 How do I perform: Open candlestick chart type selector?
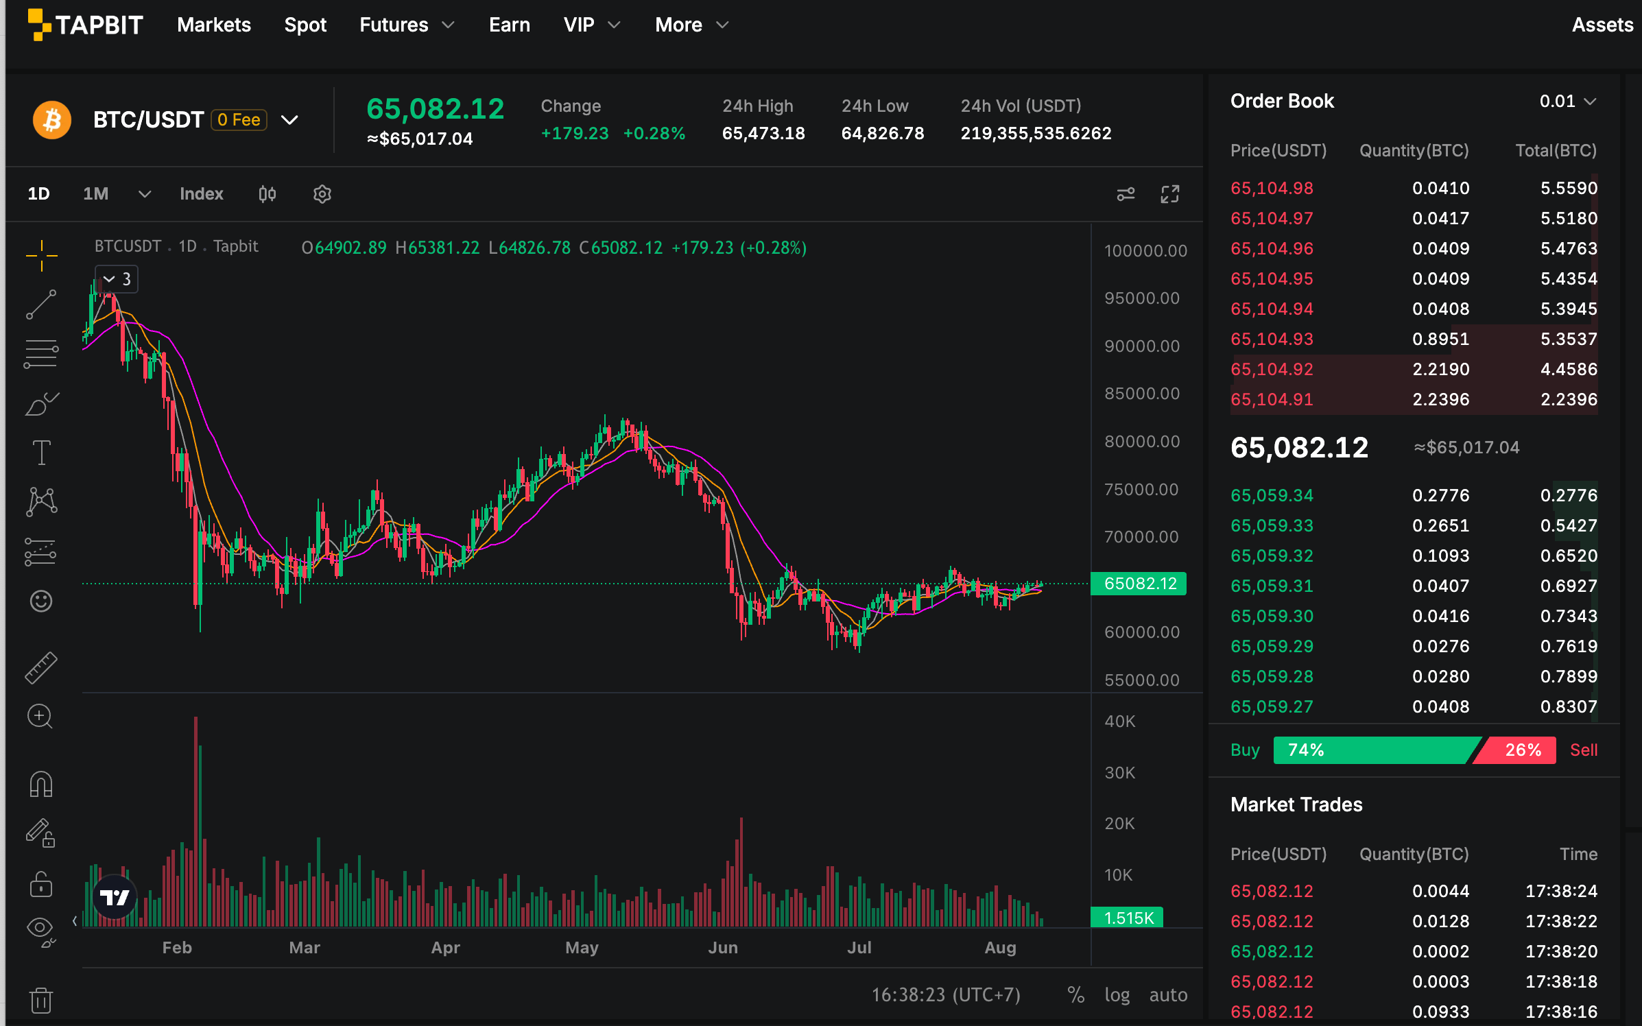(267, 194)
